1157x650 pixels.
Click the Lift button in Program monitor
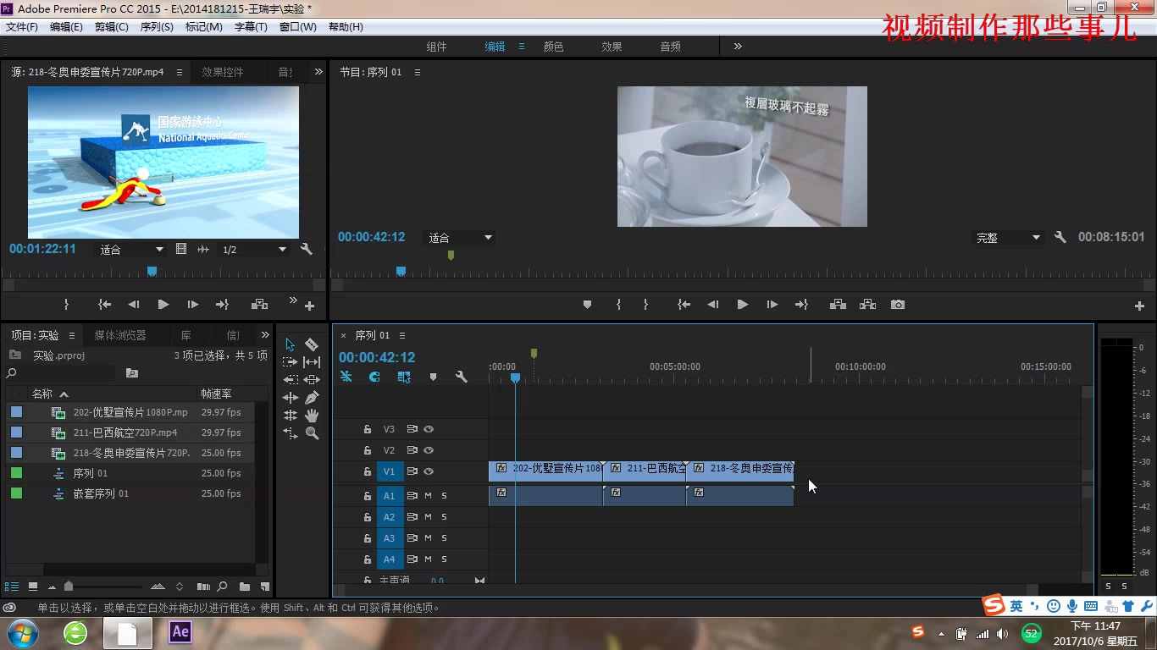pos(838,305)
